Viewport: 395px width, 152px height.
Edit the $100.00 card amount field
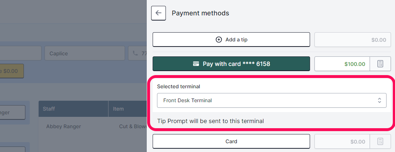tap(342, 64)
